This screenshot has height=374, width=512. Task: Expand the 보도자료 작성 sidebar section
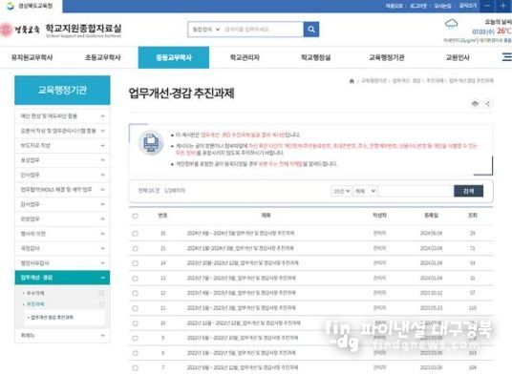tap(62, 145)
